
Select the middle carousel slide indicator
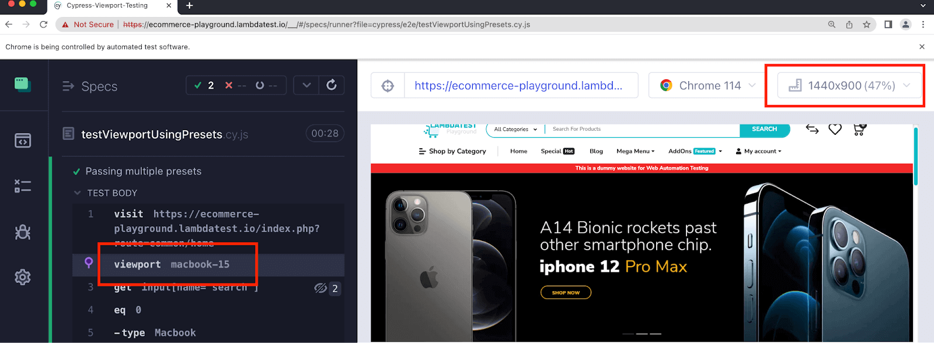pos(642,334)
